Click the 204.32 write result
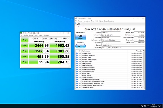This screenshot has height=108, width=163. click(x=60, y=62)
